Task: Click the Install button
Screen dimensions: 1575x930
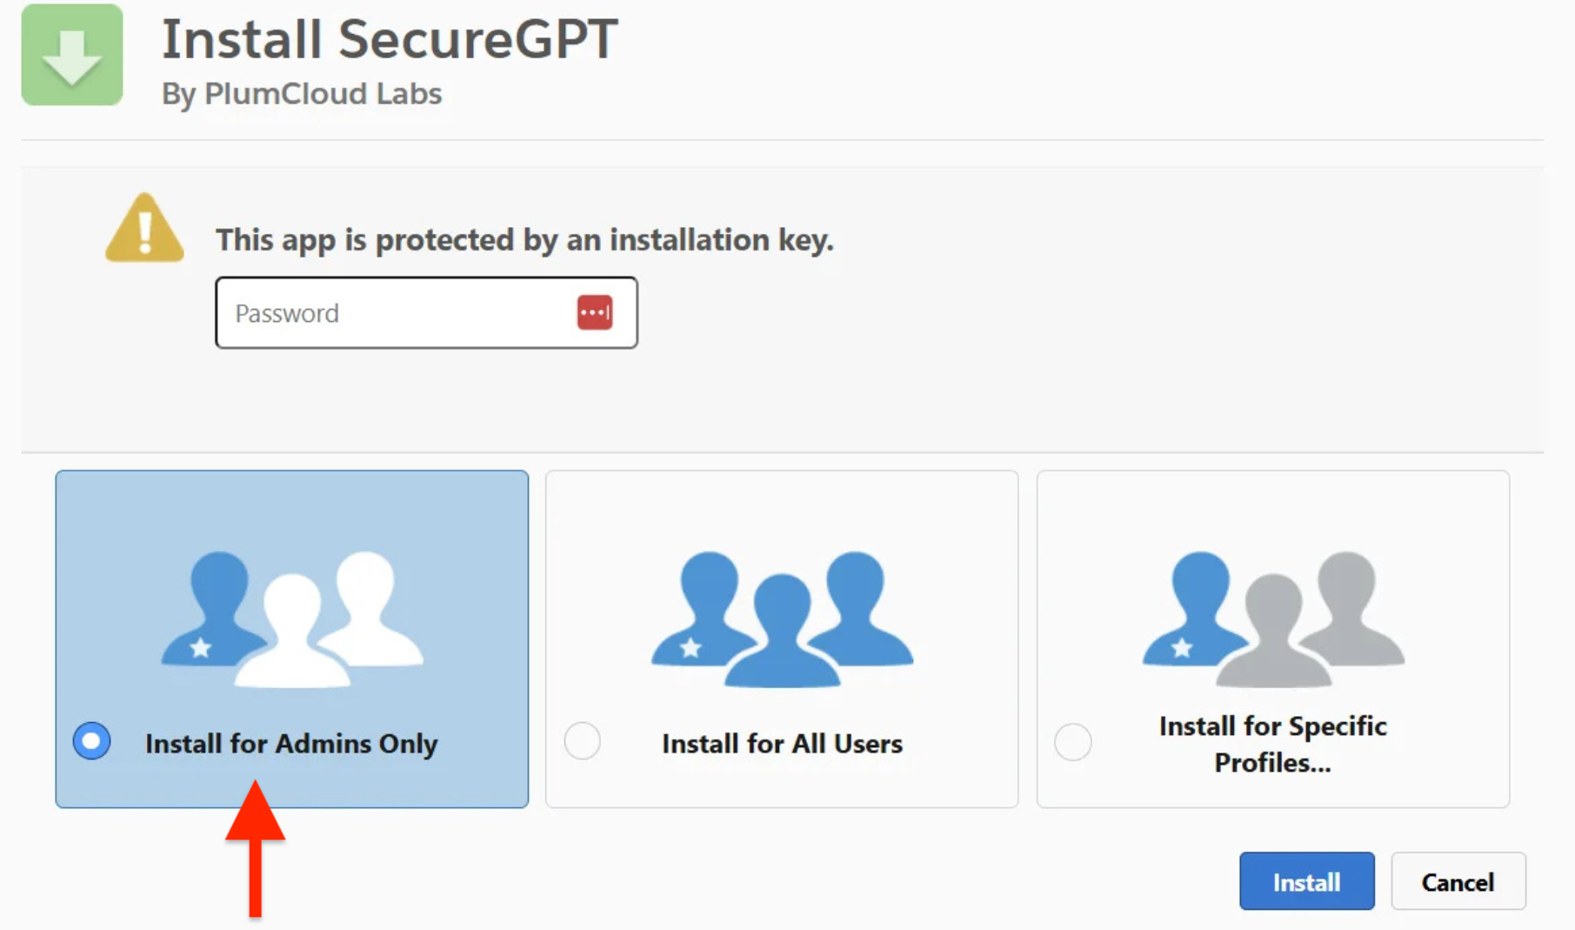Action: point(1306,881)
